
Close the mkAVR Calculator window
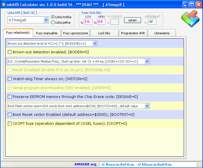click(x=199, y=5)
